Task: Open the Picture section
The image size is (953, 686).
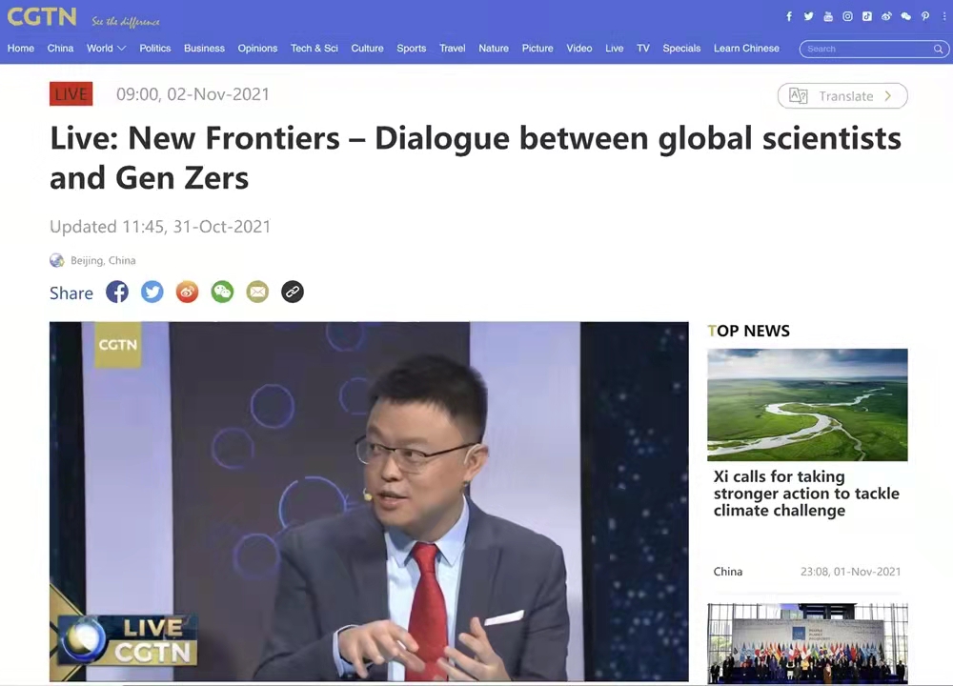Action: click(537, 49)
